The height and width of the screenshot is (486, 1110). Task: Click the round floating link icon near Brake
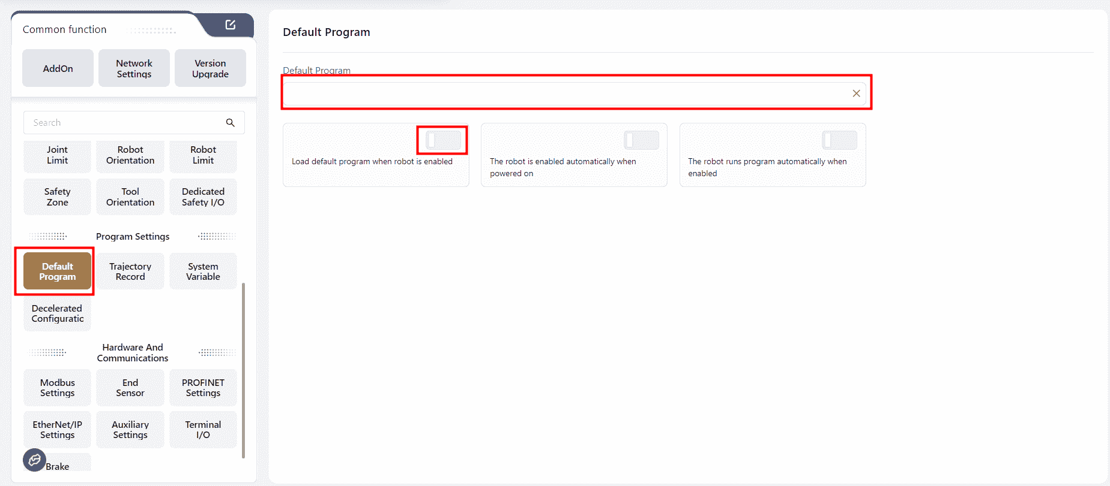coord(34,460)
